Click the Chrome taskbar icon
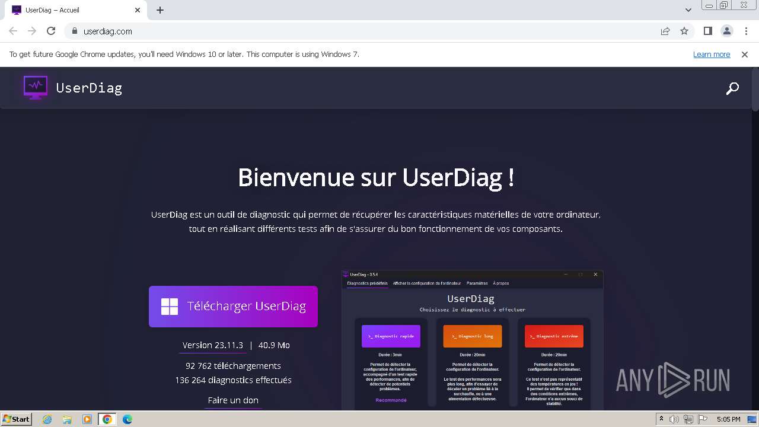Viewport: 759px width, 427px height. click(x=107, y=419)
